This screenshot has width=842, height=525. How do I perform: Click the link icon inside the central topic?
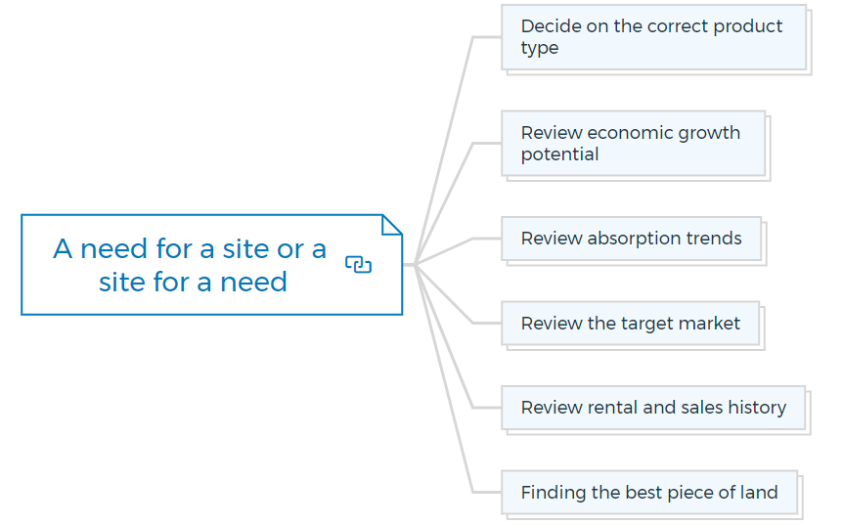coord(358,264)
